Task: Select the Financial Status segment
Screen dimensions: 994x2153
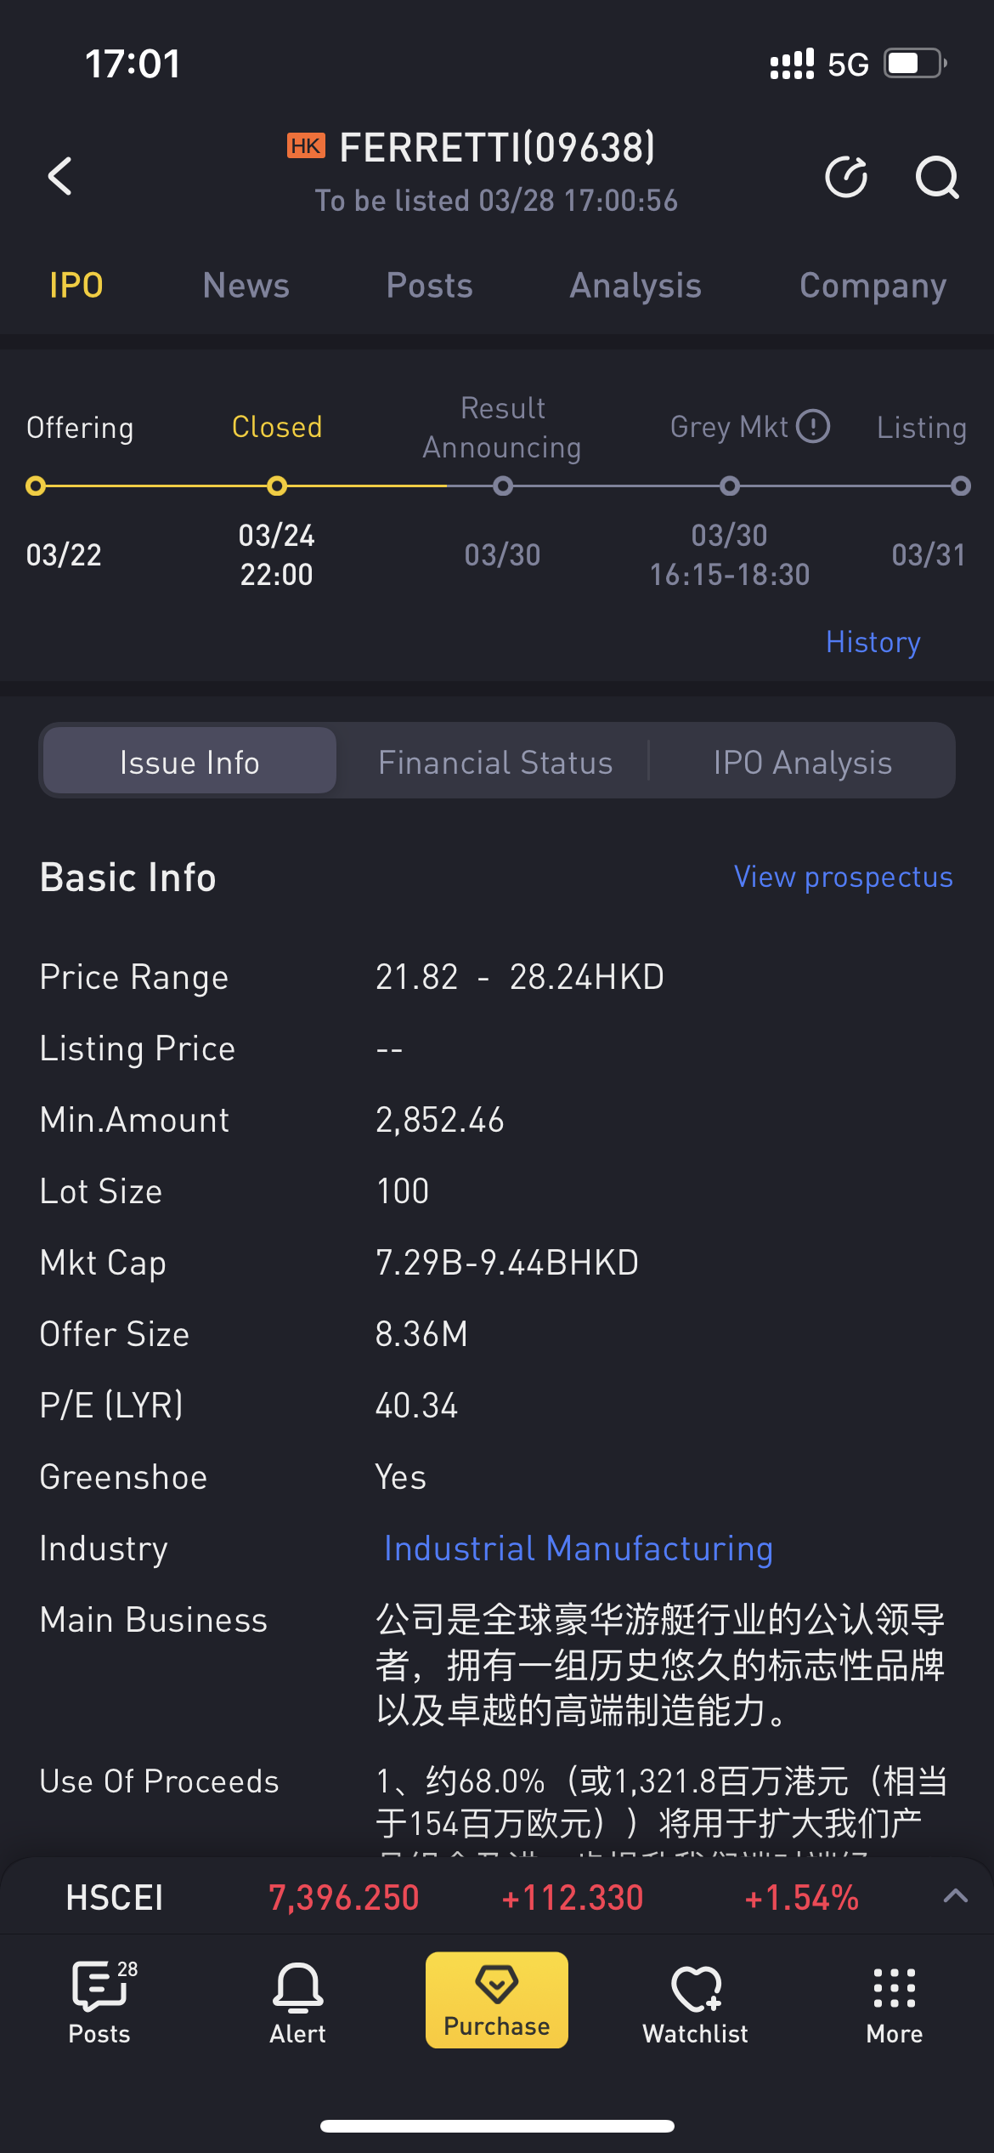Action: click(x=495, y=762)
